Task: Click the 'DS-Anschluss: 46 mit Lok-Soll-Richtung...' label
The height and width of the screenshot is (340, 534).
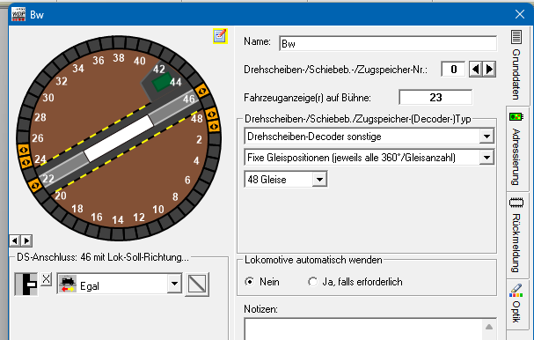Action: 103,257
